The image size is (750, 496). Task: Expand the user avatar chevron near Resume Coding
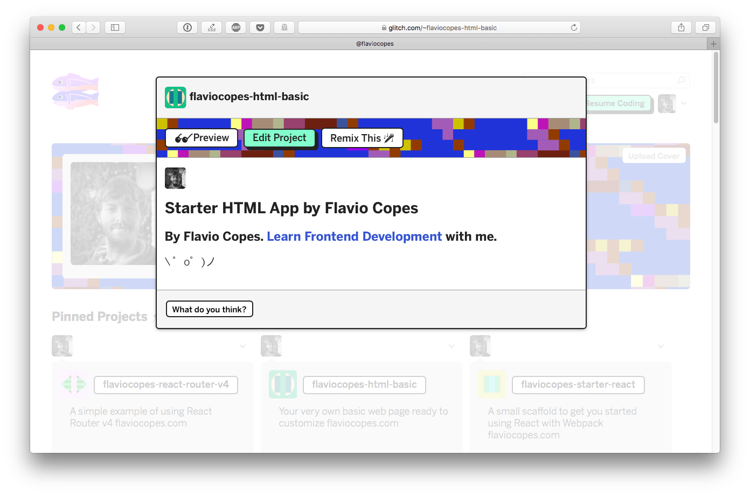pos(683,103)
